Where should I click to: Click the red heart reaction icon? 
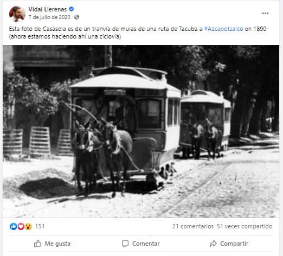pos(21,226)
